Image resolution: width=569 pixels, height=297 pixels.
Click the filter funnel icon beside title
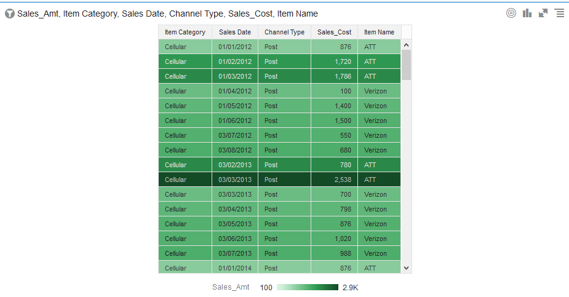[10, 14]
